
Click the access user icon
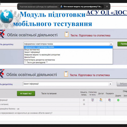pos(101,100)
